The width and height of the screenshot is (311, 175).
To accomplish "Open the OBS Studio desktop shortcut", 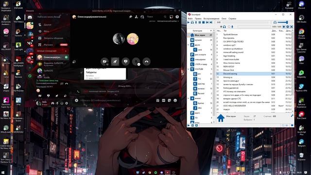I will pyautogui.click(x=301, y=19).
